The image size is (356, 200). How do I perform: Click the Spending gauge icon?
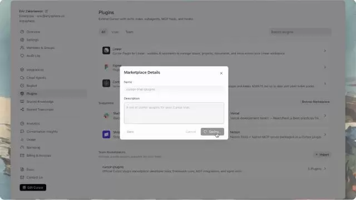(x=22, y=147)
